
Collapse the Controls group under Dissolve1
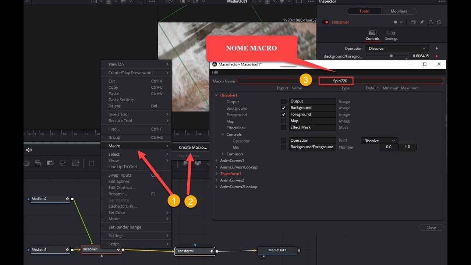click(223, 134)
